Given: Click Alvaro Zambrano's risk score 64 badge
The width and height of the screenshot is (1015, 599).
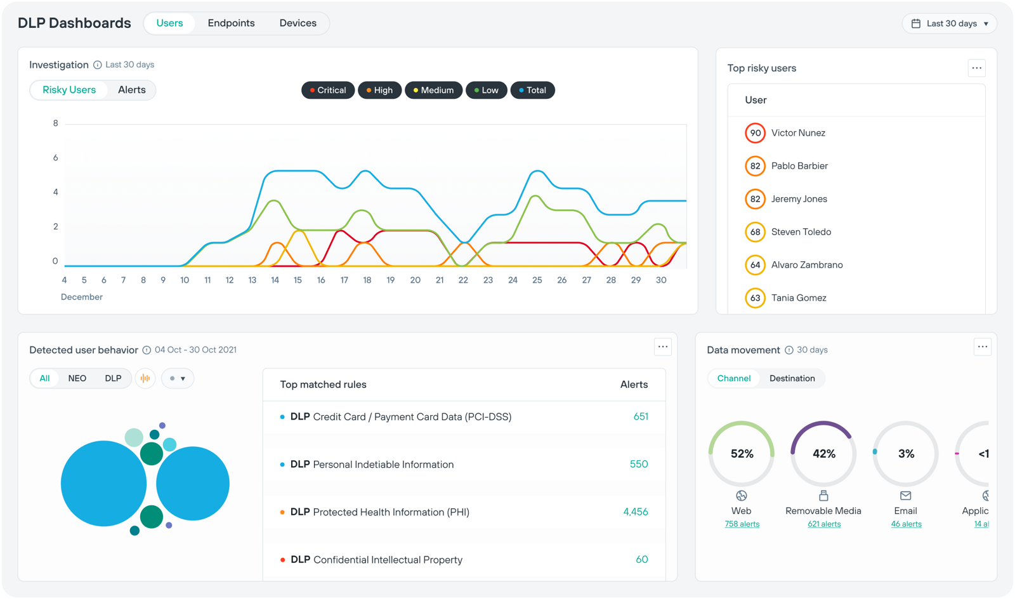Looking at the screenshot, I should 755,265.
